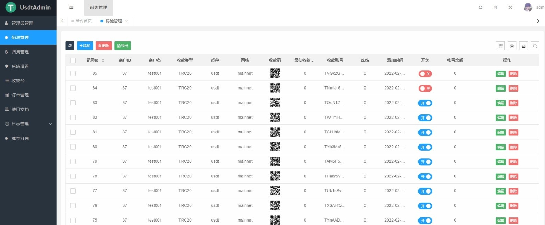Click the 收款账号 column header
This screenshot has width=545, height=225.
pos(335,60)
